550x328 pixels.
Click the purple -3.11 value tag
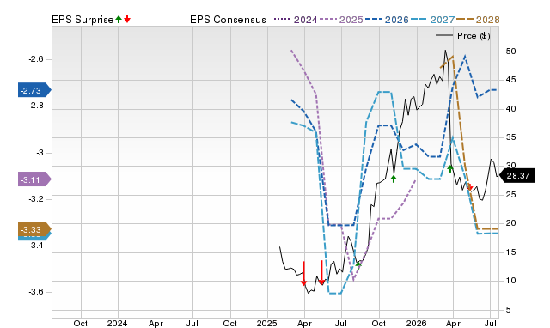(x=34, y=179)
